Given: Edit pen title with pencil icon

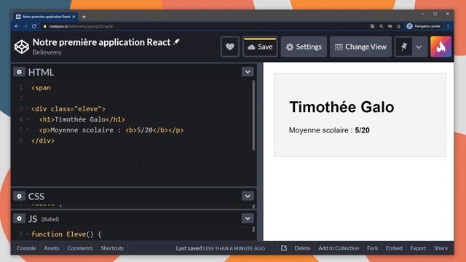Looking at the screenshot, I should click(x=176, y=41).
